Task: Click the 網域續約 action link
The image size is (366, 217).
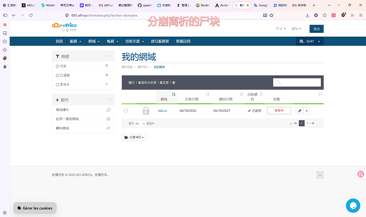Action: pyautogui.click(x=83, y=110)
